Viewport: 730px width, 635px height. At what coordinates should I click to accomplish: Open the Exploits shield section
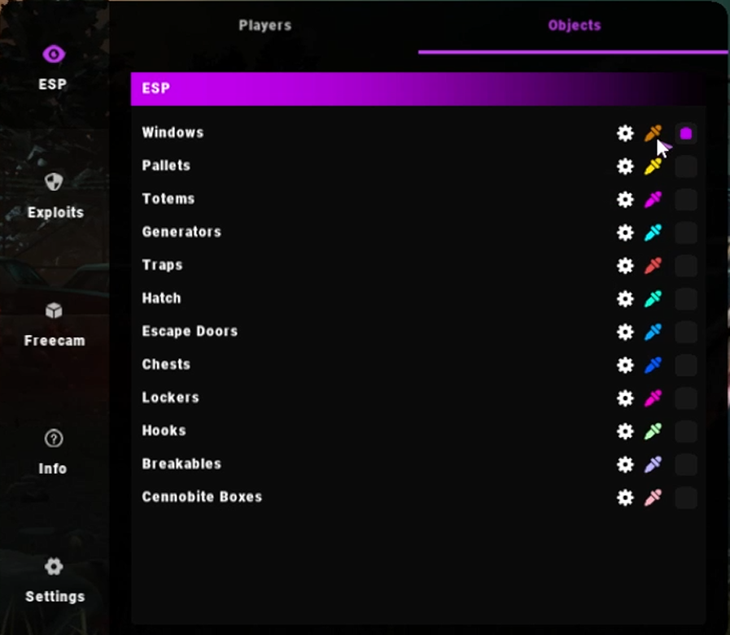55,195
